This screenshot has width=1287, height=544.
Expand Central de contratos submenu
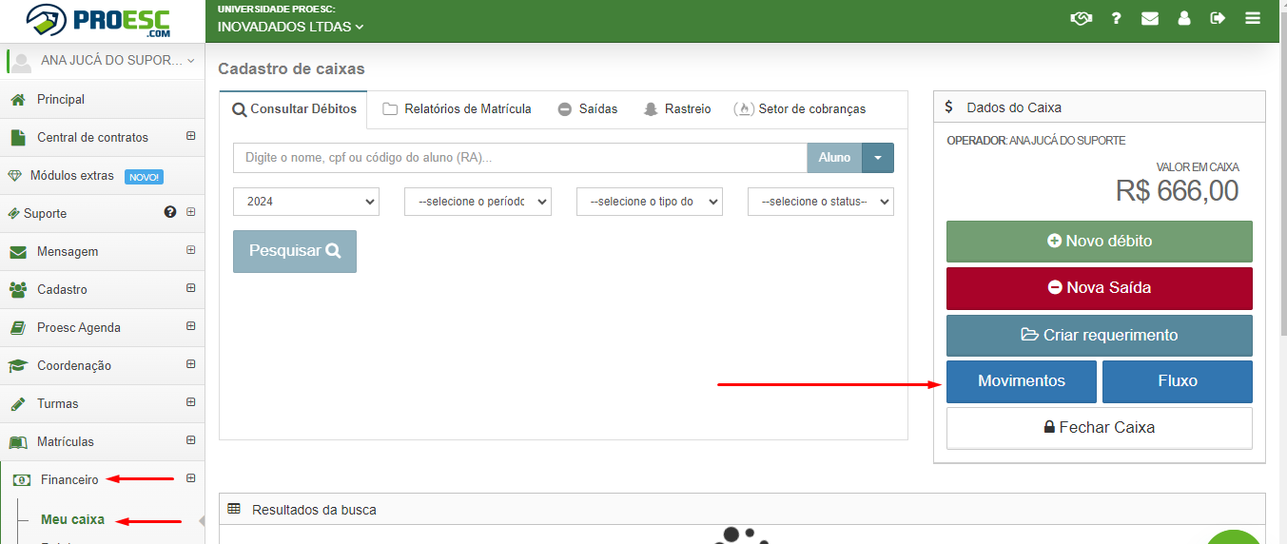point(190,136)
